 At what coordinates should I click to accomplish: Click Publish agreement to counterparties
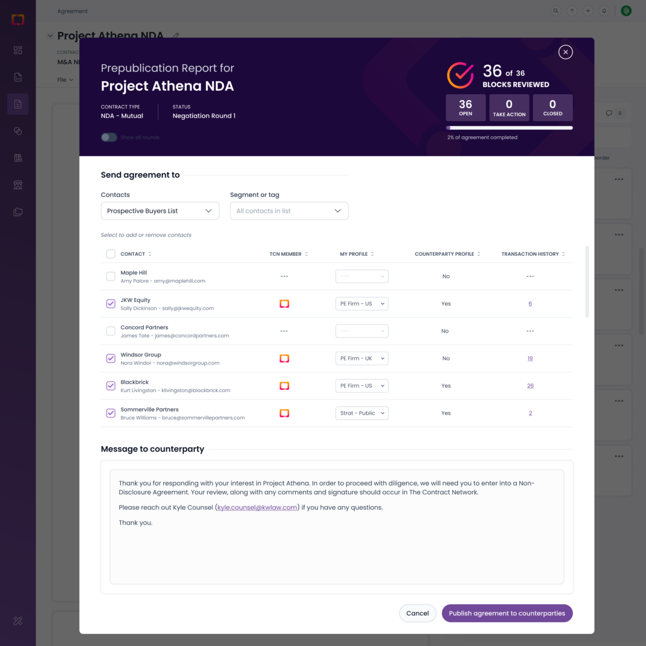(507, 613)
